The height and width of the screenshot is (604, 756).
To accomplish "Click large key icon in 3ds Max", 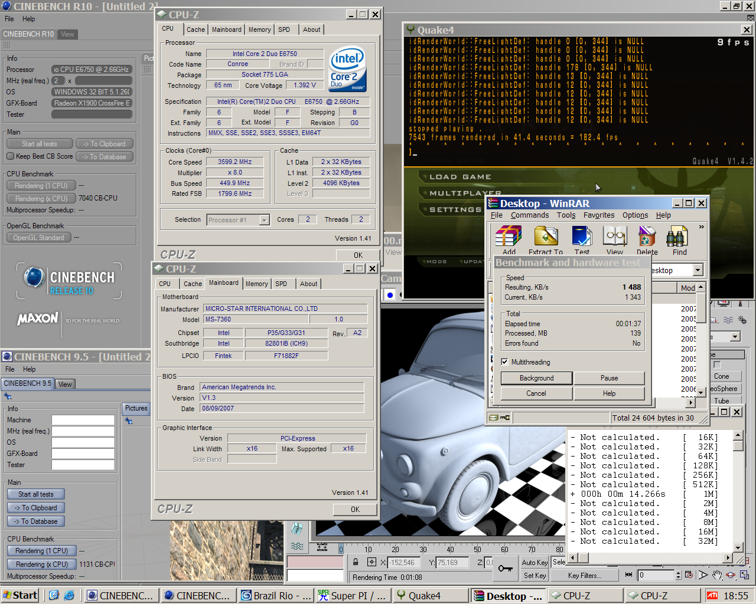I will point(505,568).
